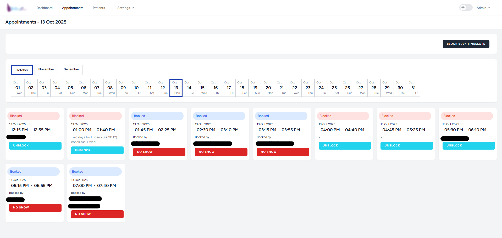Pick Oct 01 Wed in date strip
This screenshot has width=502, height=238.
[18, 88]
